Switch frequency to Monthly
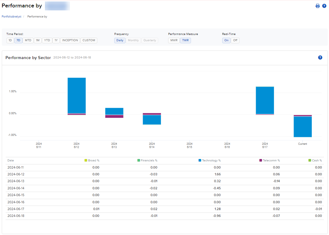This screenshot has width=329, height=235. [x=133, y=40]
